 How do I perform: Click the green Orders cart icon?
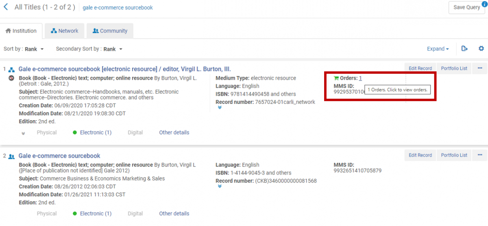[x=336, y=78]
